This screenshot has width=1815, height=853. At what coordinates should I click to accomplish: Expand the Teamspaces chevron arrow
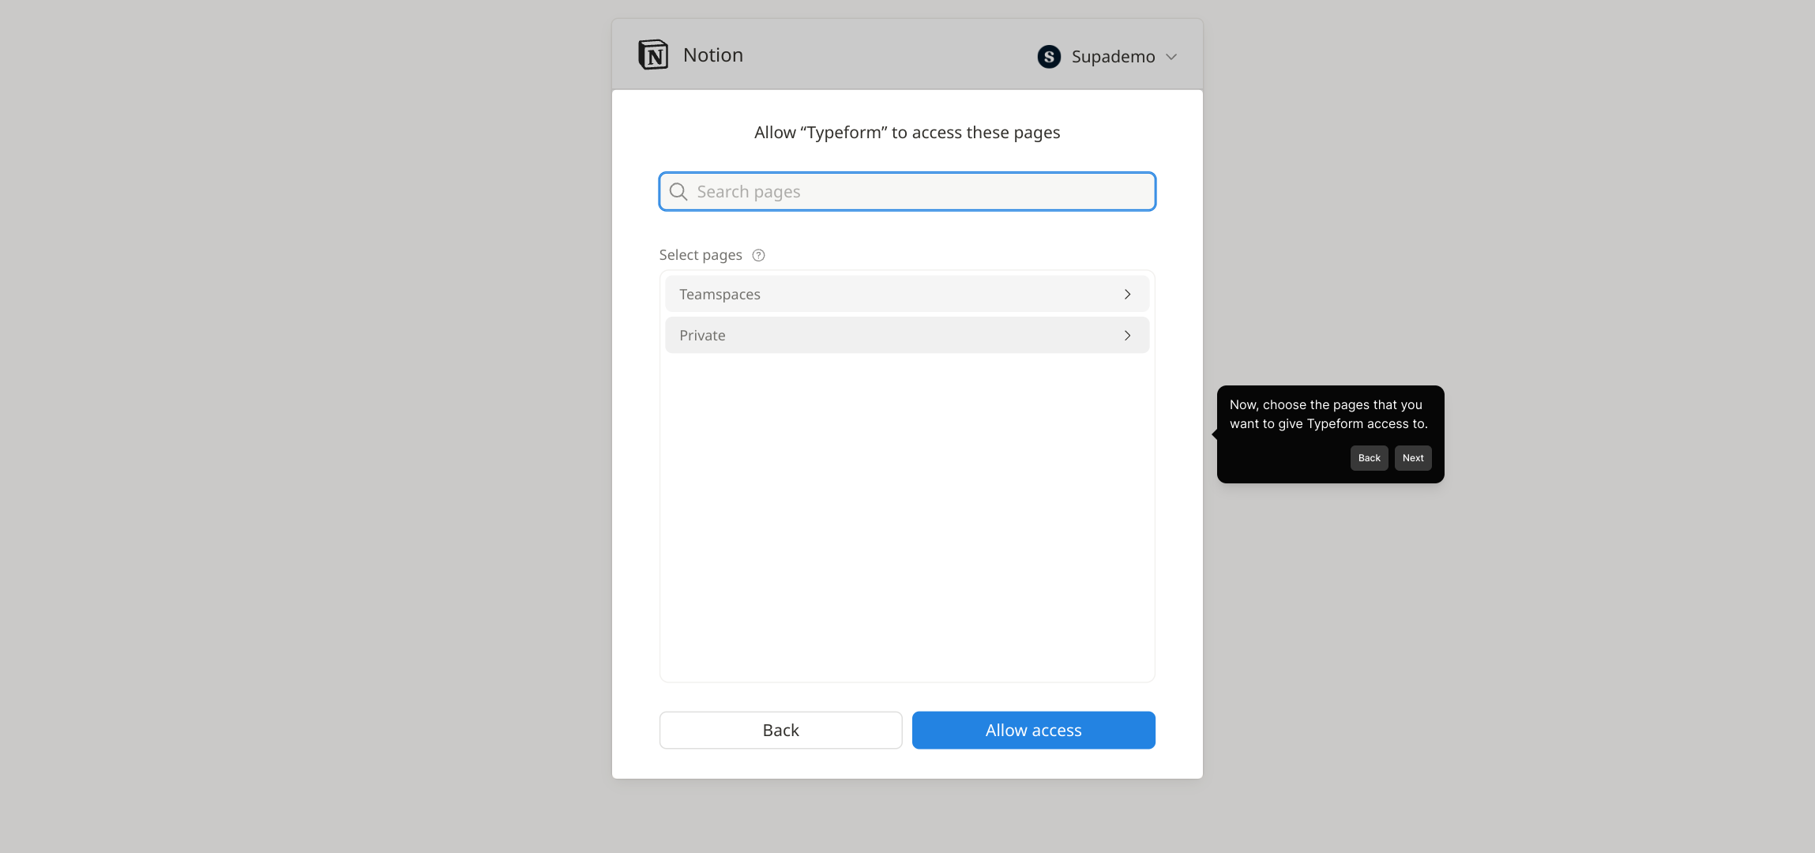[x=1127, y=295]
